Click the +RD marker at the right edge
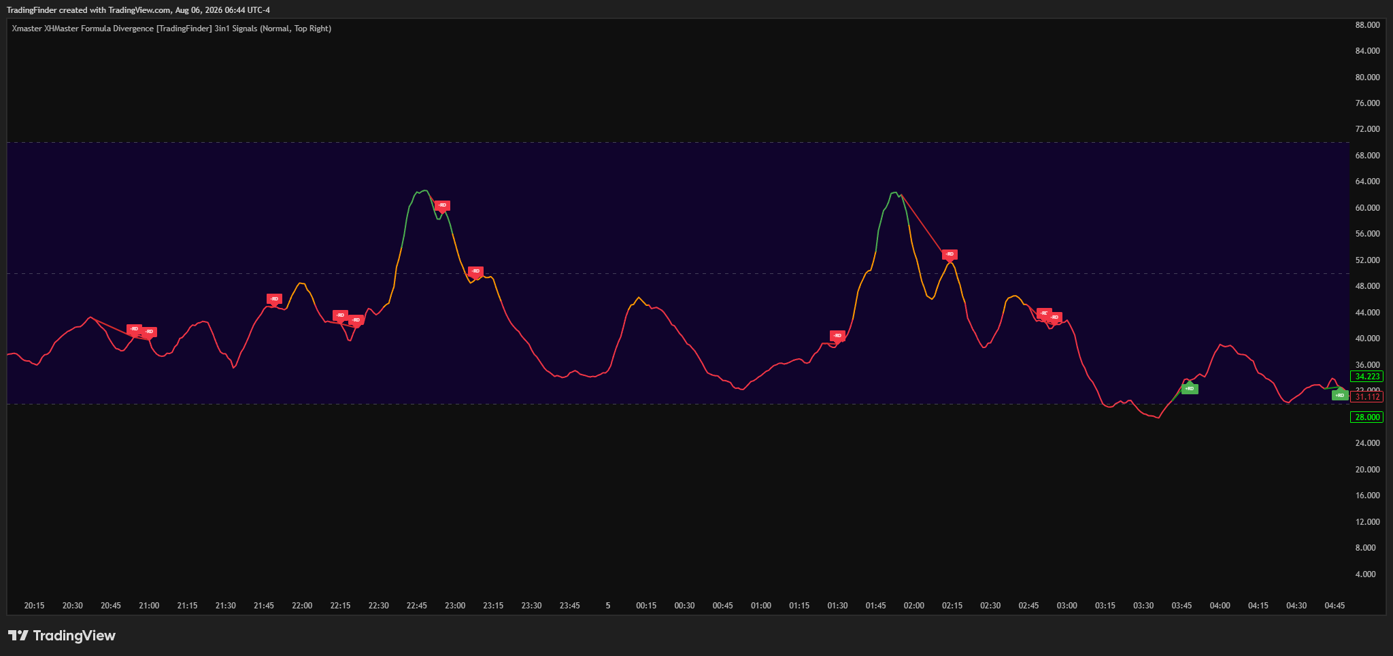1393x656 pixels. pos(1340,396)
